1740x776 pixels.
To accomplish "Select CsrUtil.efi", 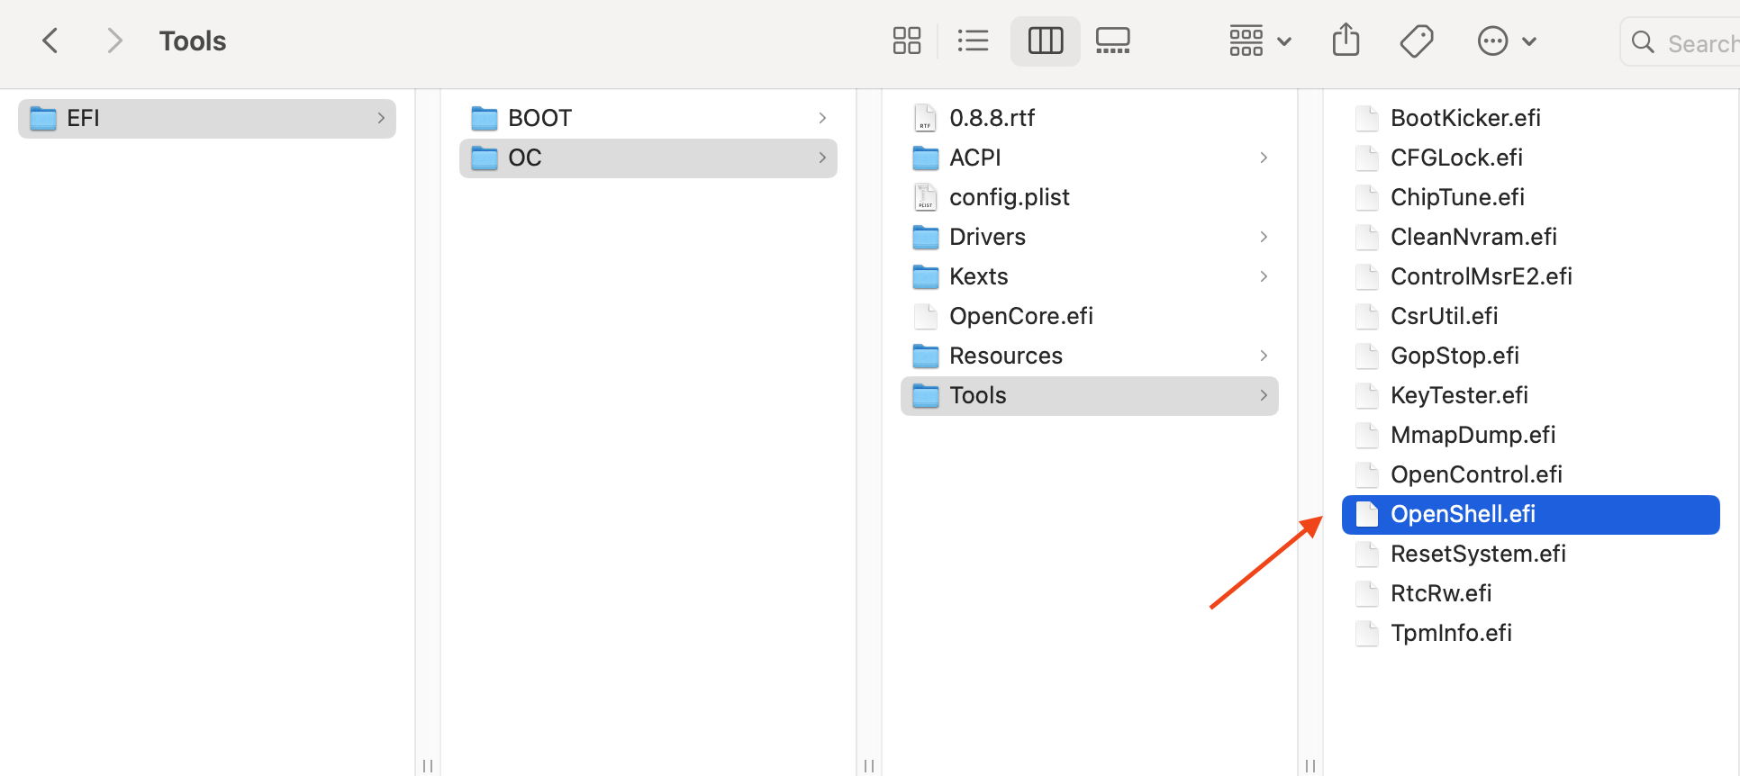I will pos(1531,316).
